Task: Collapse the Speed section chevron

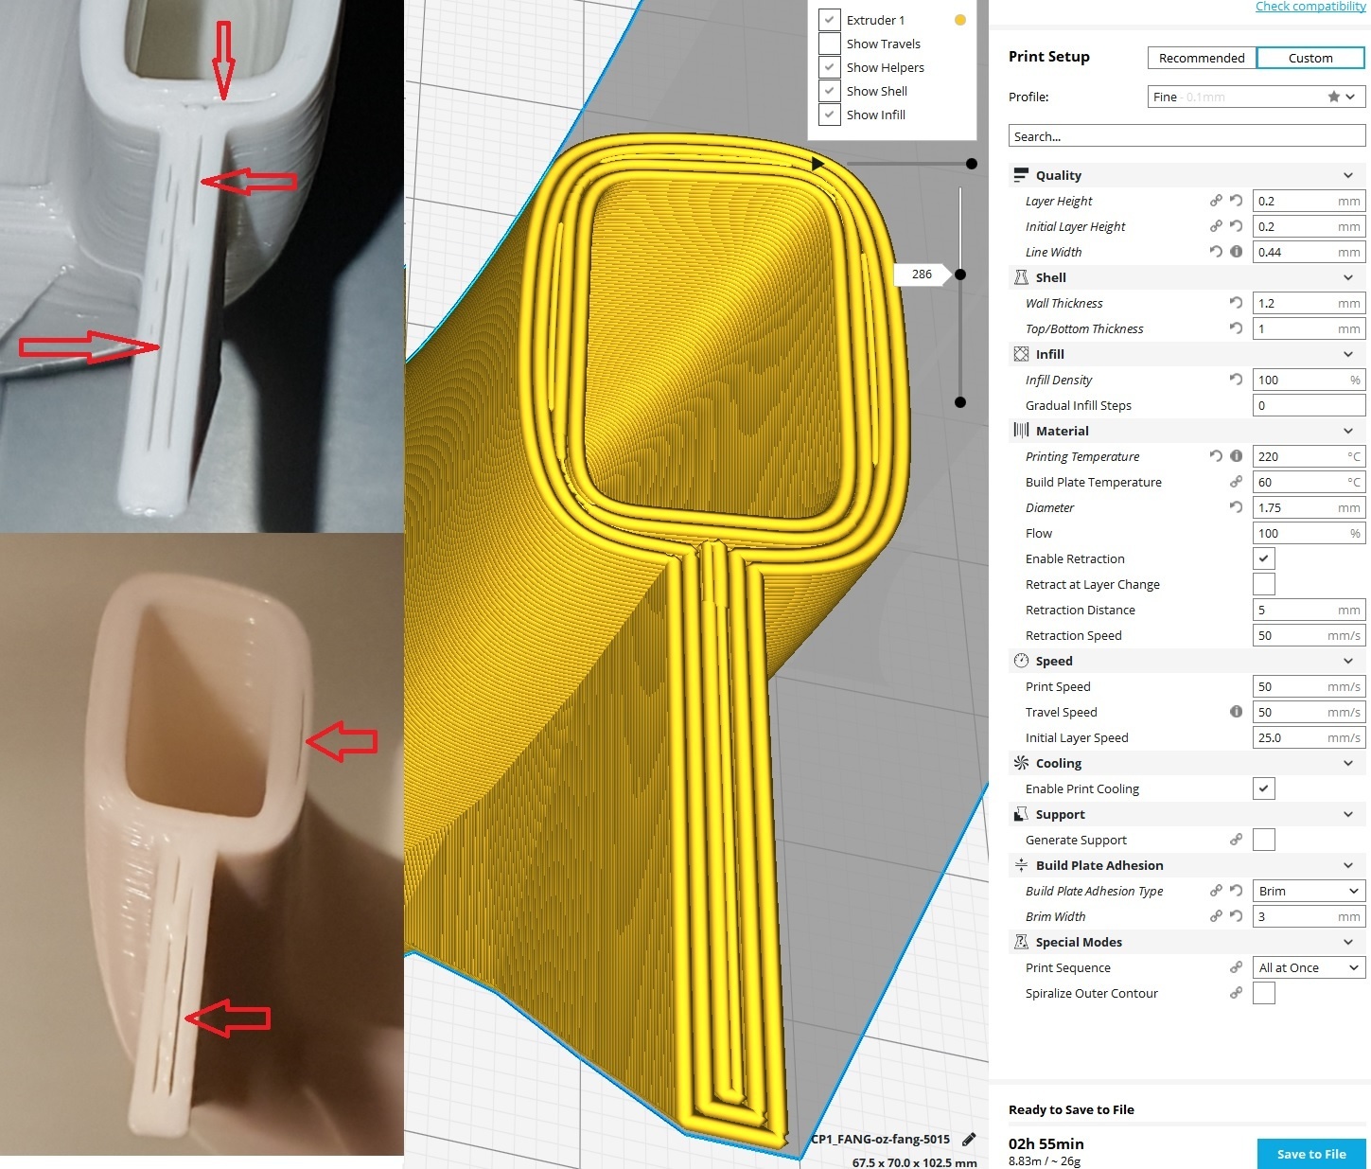Action: (1348, 661)
